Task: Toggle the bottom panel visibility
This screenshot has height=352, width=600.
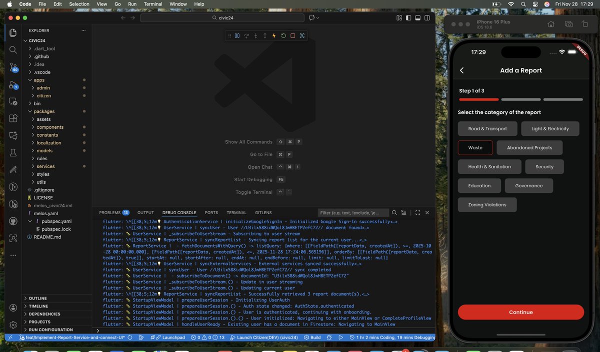Action: (x=418, y=17)
